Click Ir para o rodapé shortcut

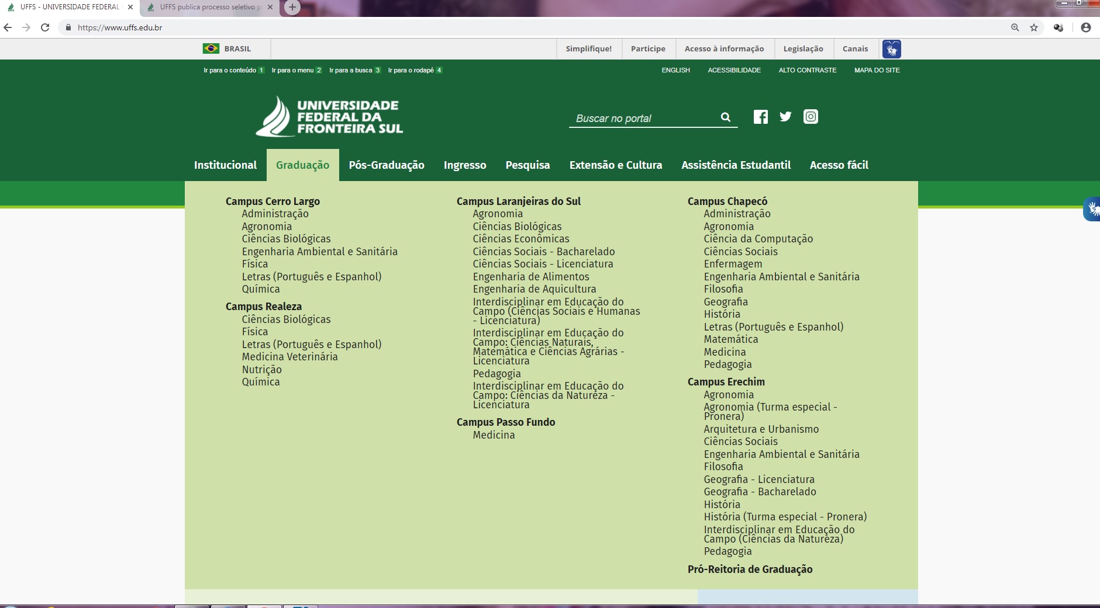(415, 70)
